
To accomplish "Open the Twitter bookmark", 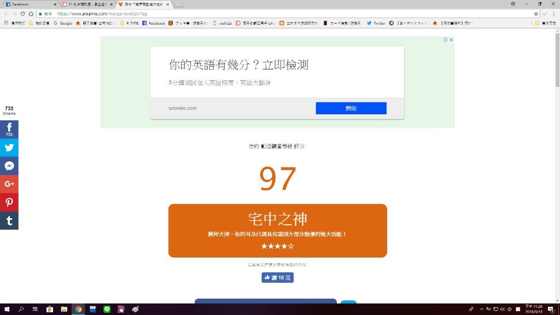I will [x=376, y=23].
